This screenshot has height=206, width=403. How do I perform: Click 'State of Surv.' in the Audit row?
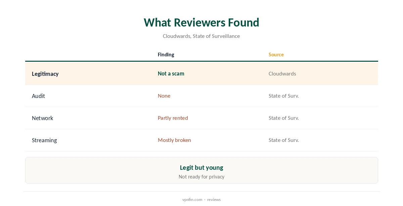click(284, 96)
